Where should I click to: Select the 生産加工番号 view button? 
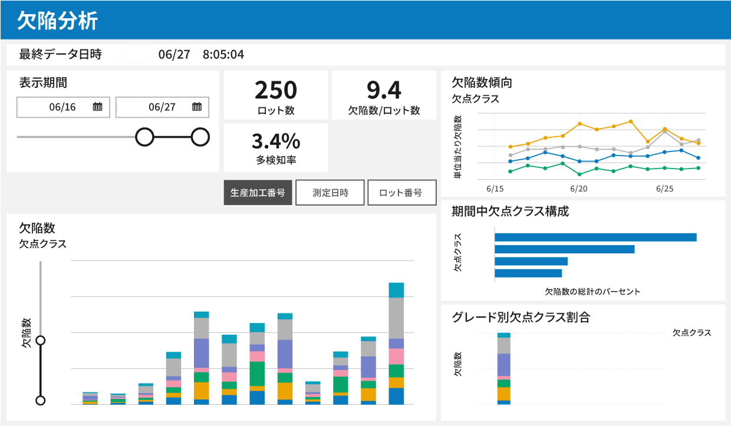258,193
